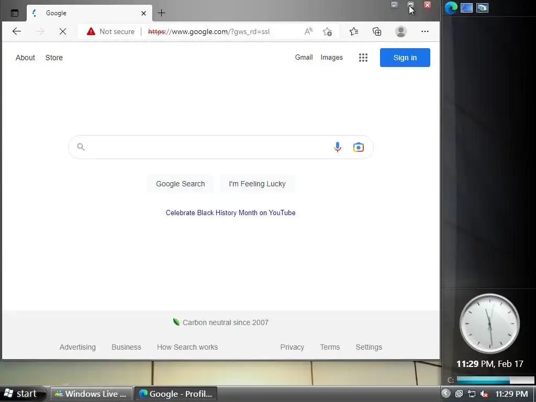This screenshot has width=536, height=402.
Task: Click the blue monitor sidebar icon
Action: pos(466,7)
